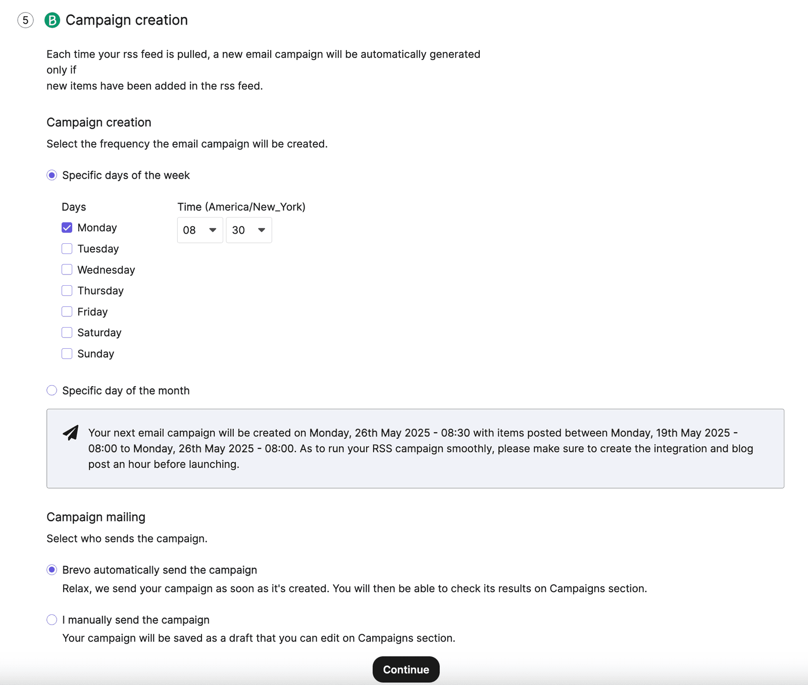This screenshot has width=808, height=685.
Task: Click the Friday label text
Action: click(x=92, y=312)
